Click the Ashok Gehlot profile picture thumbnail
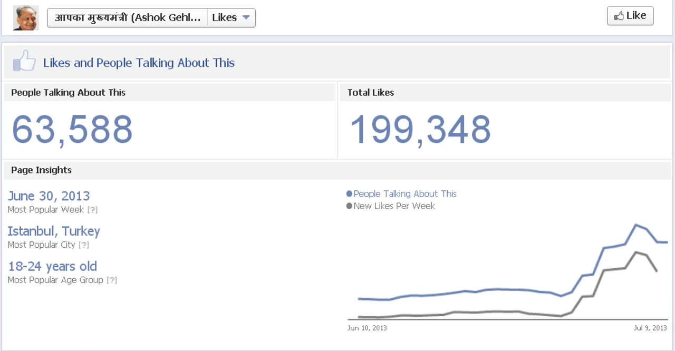This screenshot has height=351, width=675. pos(26,18)
